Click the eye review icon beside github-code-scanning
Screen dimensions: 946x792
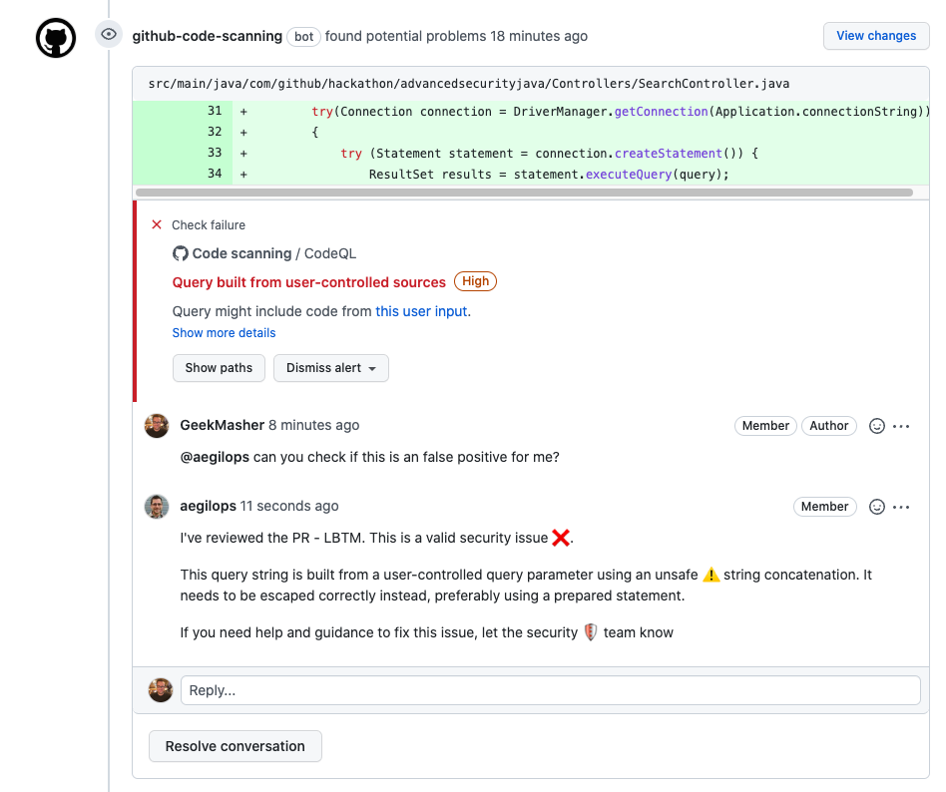pyautogui.click(x=109, y=34)
